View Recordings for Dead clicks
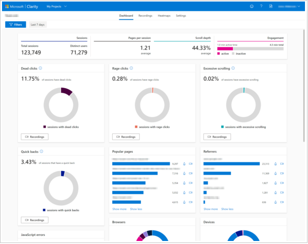 tap(34, 137)
